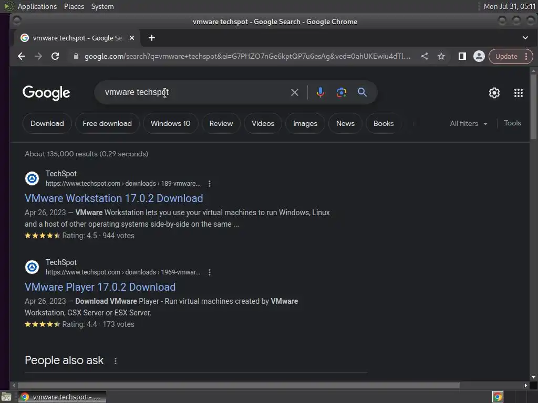This screenshot has height=403, width=538.
Task: Switch to Videos results
Action: (x=263, y=123)
